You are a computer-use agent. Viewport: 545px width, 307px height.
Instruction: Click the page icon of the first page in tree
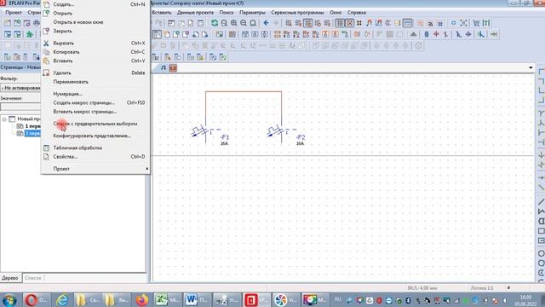[20, 126]
